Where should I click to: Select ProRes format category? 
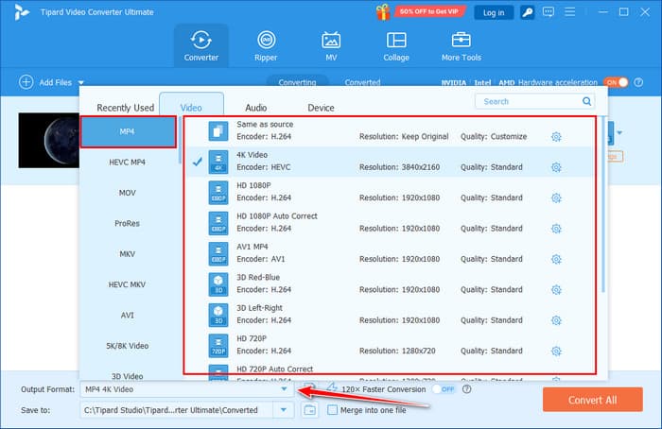click(127, 223)
